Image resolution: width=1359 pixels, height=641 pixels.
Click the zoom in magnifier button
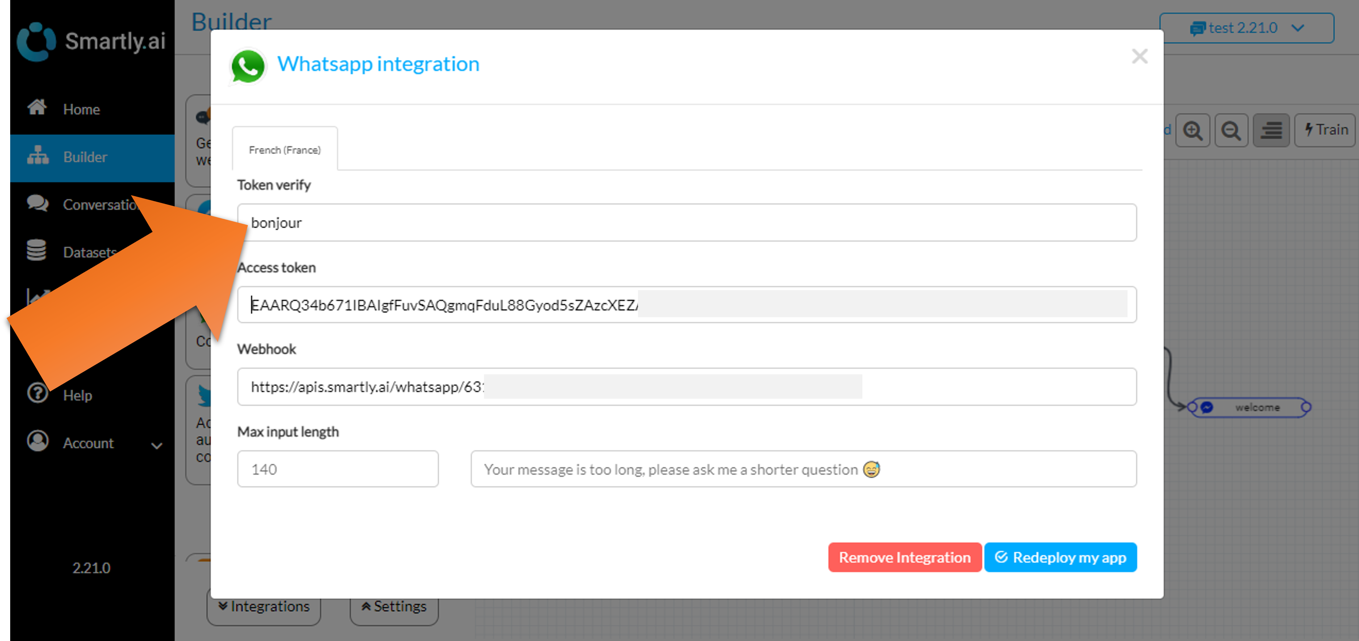point(1192,130)
